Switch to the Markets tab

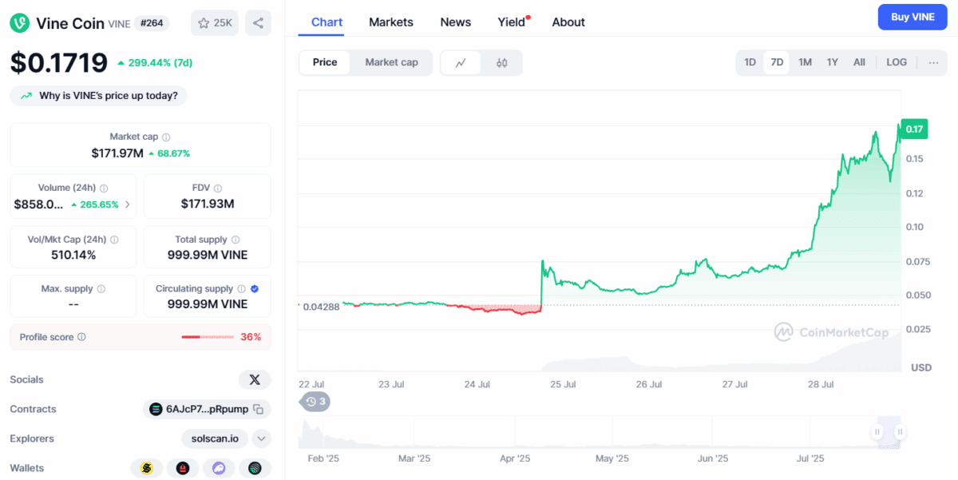coord(391,22)
